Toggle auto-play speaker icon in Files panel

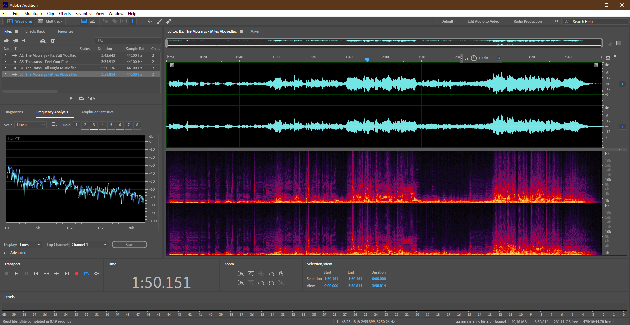(91, 98)
